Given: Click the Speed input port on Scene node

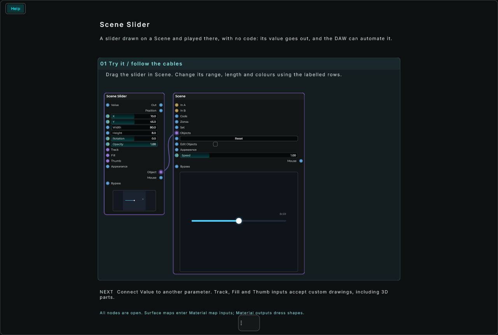Looking at the screenshot, I should (x=177, y=155).
